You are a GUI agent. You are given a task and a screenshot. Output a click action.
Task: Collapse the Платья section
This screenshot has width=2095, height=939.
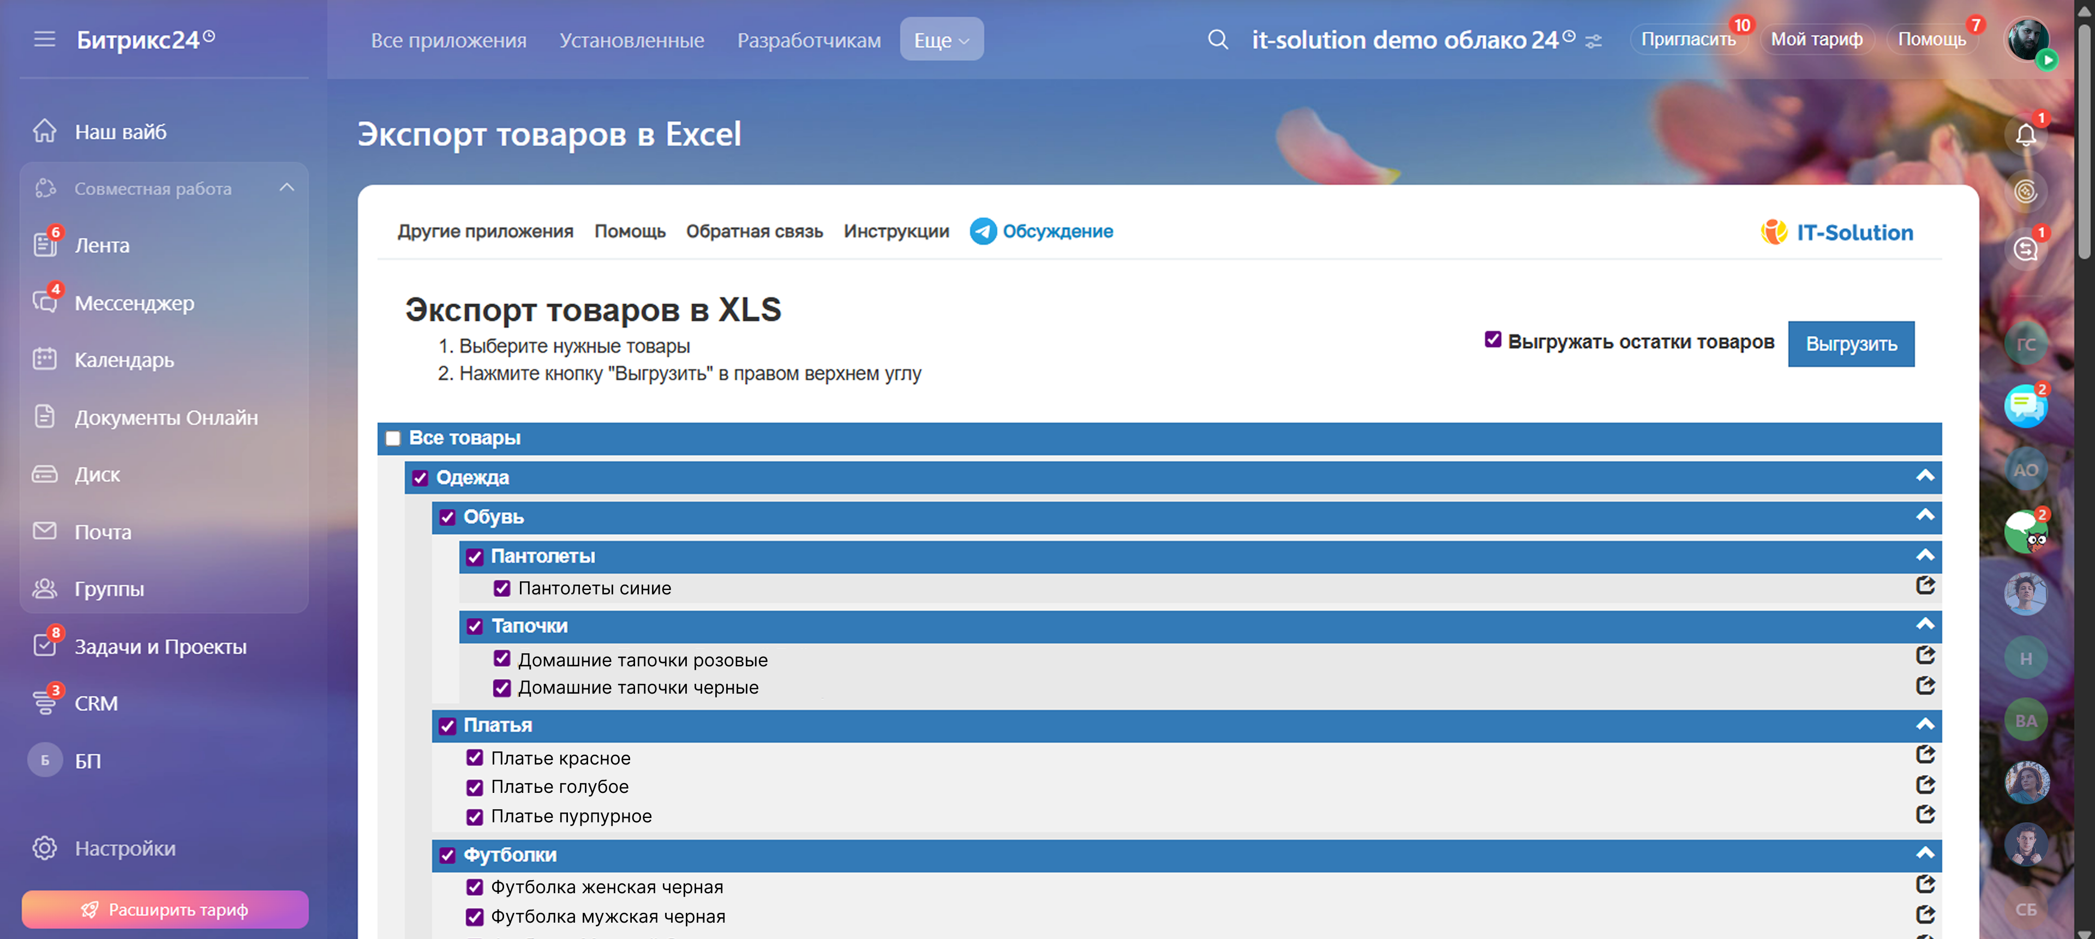click(x=1924, y=724)
